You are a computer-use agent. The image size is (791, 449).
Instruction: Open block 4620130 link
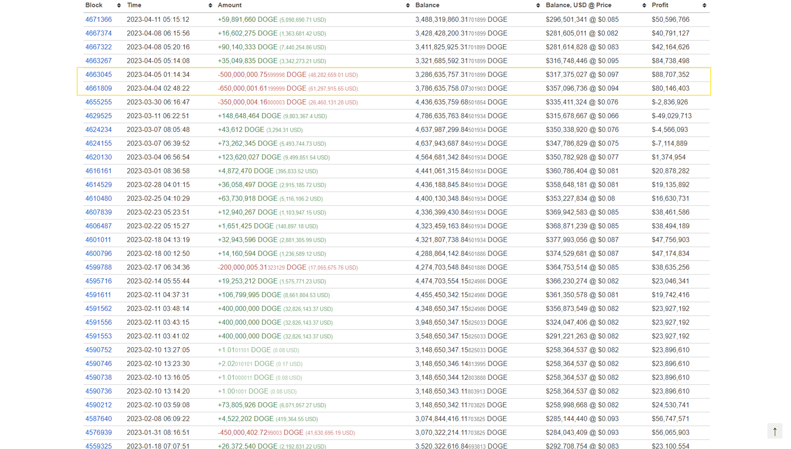pyautogui.click(x=98, y=157)
